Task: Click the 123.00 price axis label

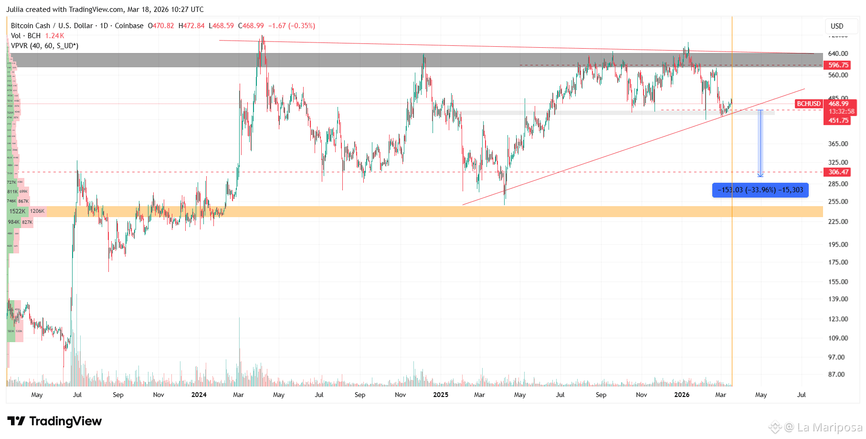Action: [x=838, y=319]
